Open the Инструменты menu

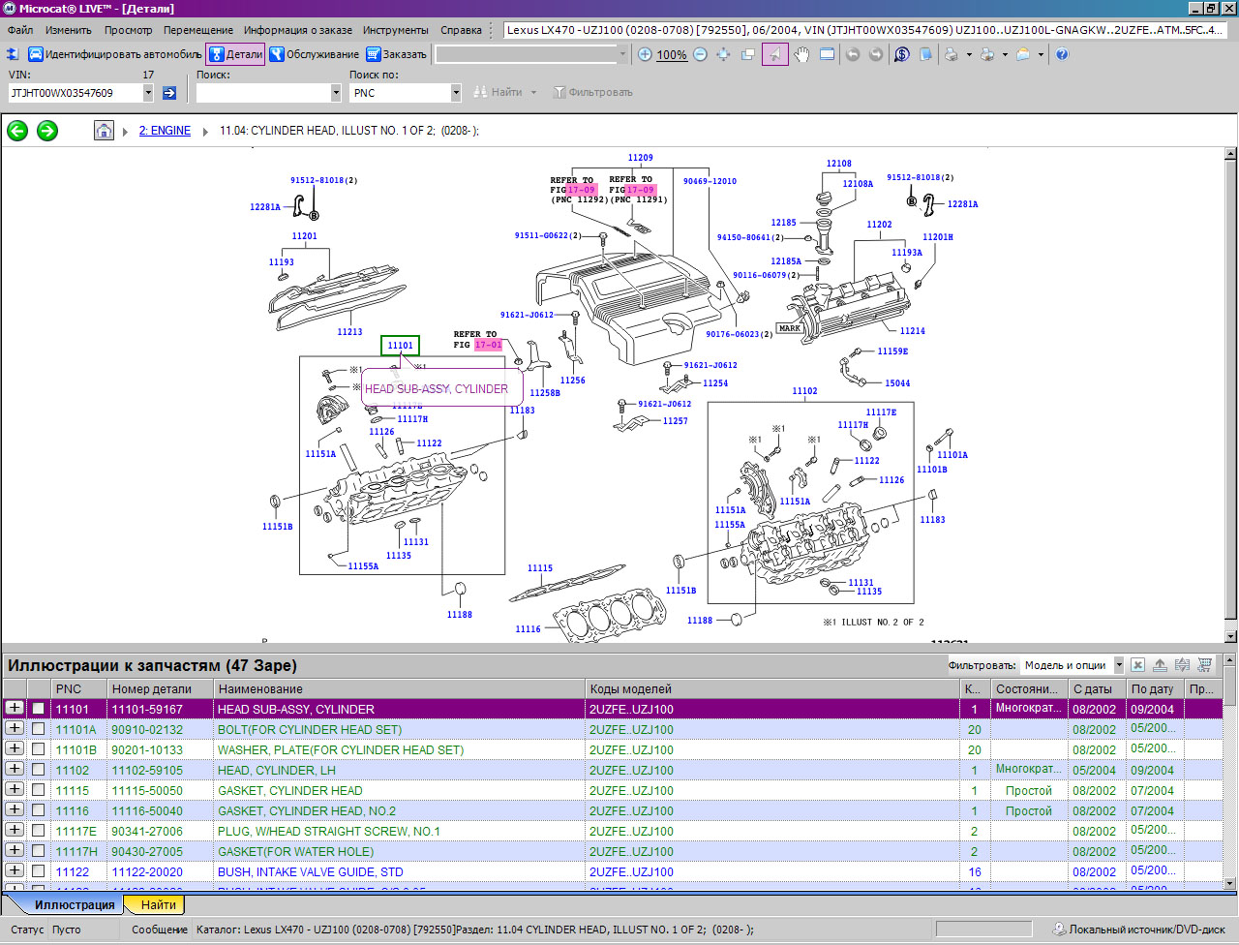pos(396,30)
